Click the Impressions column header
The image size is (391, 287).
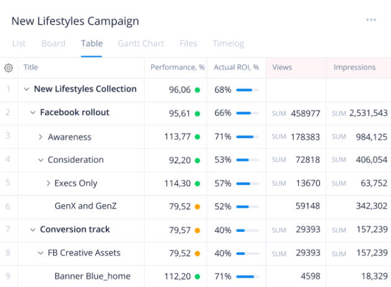(x=354, y=67)
